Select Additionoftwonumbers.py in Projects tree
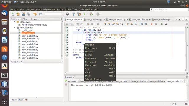Screen dimensions: 189x106 pyautogui.click(x=34, y=25)
